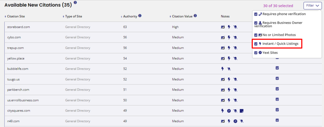The image size is (324, 127).
Task: Uncheck Instant / Quick Listings filter
Action: (256, 44)
